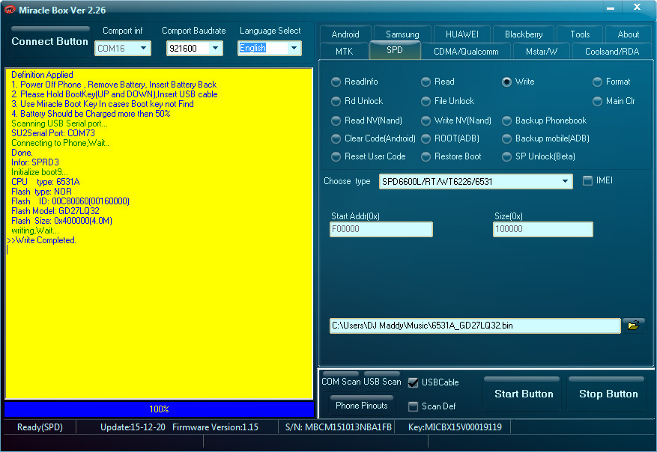Screen dimensions: 657x452
Task: Choose Reset User Code option
Action: pyautogui.click(x=369, y=156)
